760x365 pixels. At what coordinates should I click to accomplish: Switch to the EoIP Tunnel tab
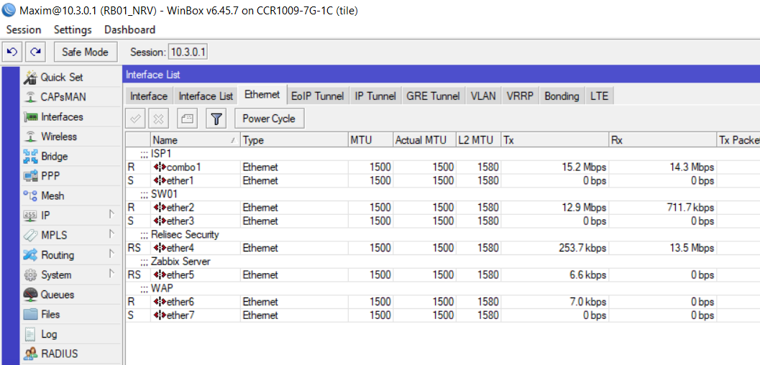[317, 96]
